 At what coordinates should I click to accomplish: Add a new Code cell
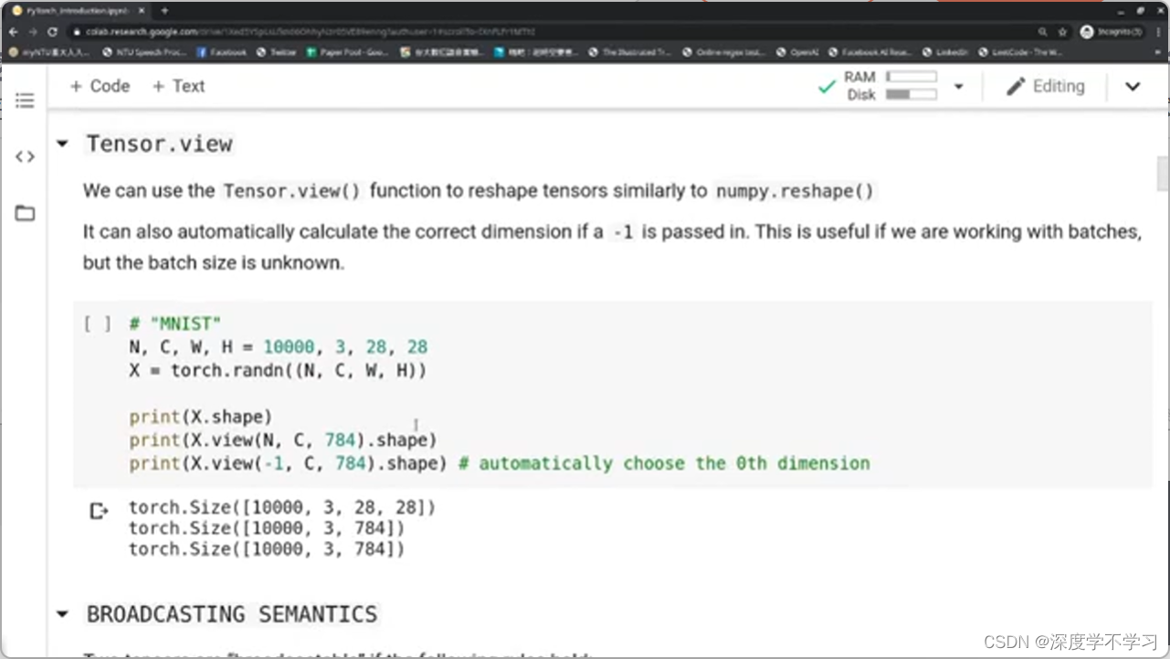tap(100, 86)
